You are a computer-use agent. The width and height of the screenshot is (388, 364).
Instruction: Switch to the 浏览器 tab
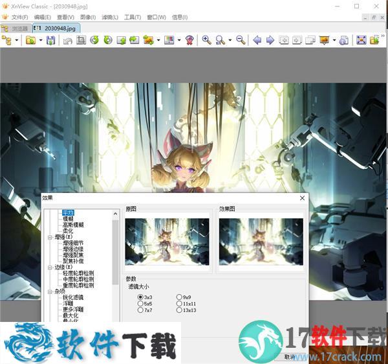16,28
